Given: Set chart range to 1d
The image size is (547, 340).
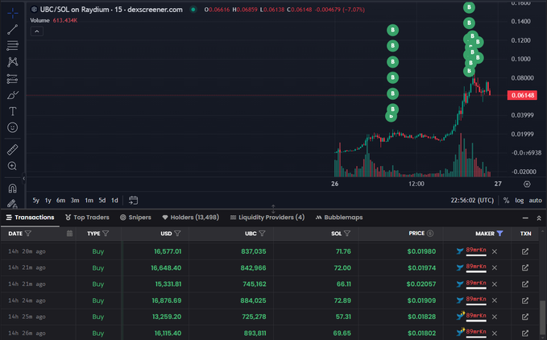Looking at the screenshot, I should (114, 200).
